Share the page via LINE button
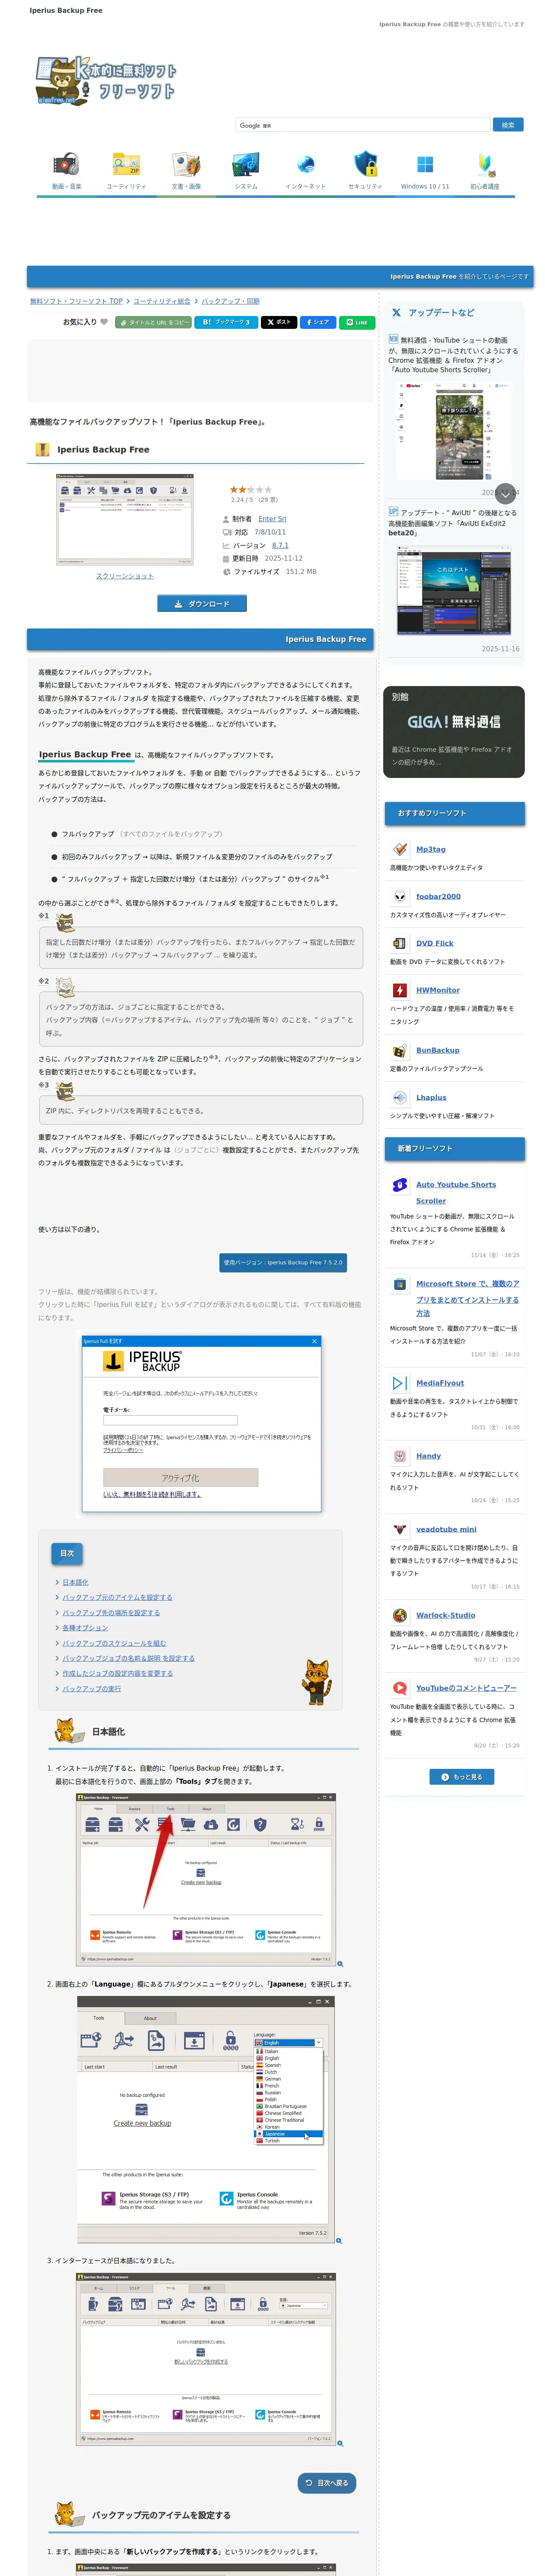This screenshot has height=2576, width=545. tap(357, 322)
